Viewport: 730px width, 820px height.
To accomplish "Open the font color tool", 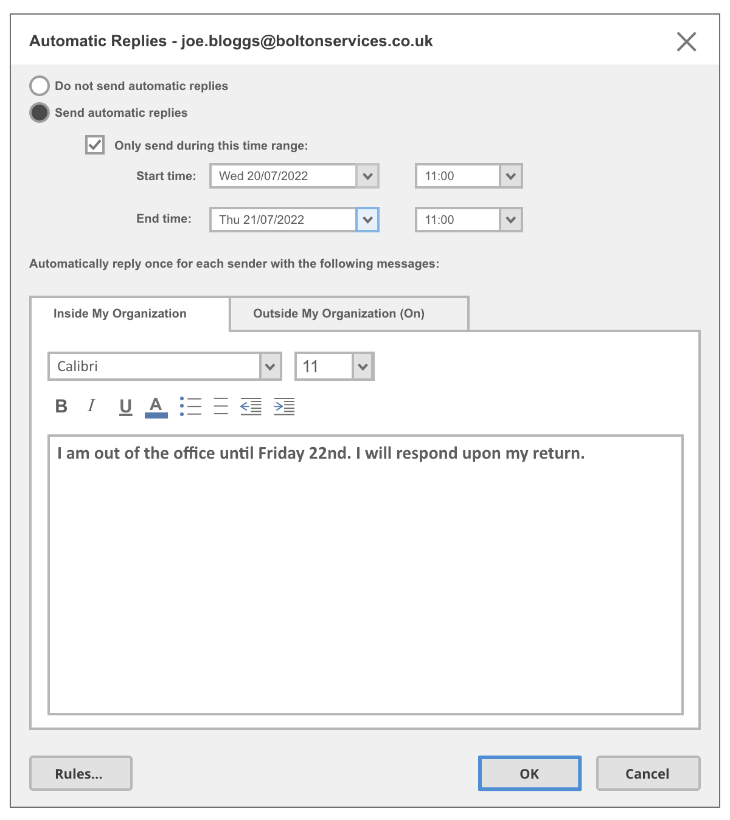I will 156,406.
